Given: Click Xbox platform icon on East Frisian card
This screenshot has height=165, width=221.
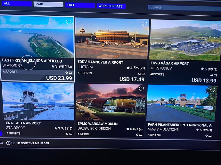Looking at the screenshot, I should [x=67, y=72].
